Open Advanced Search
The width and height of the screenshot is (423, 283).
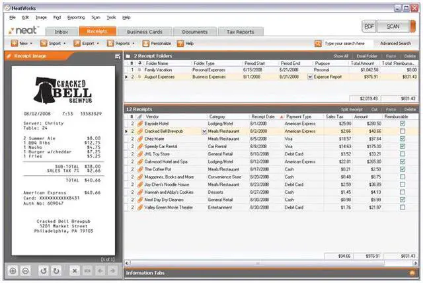(395, 44)
